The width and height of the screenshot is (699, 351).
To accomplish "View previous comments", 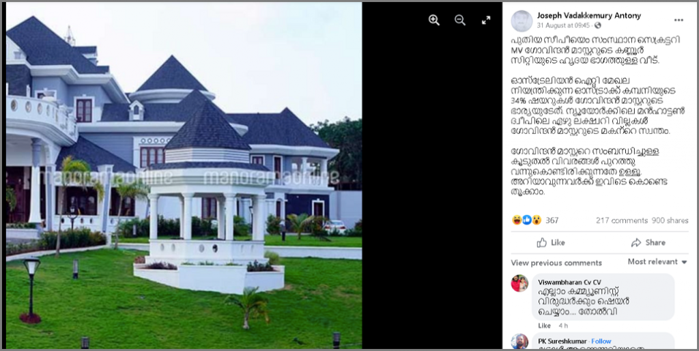I will [x=556, y=263].
